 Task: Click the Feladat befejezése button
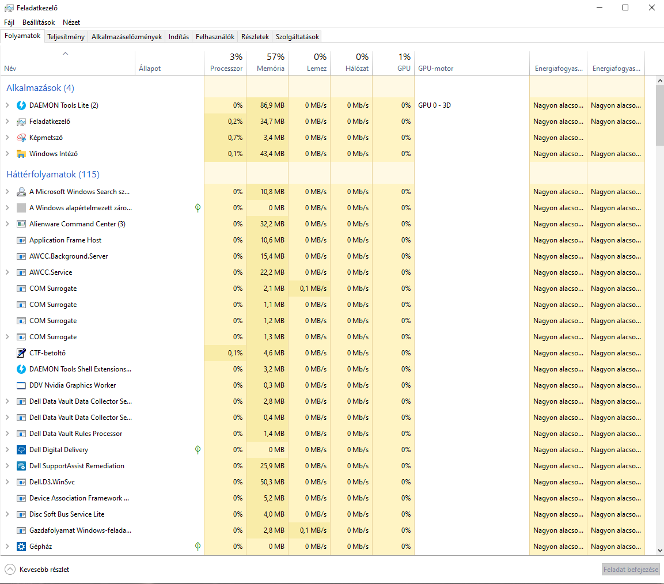pos(631,570)
